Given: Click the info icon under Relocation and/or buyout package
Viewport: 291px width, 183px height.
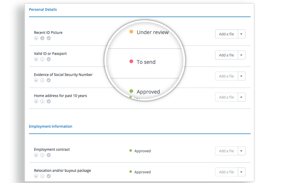Looking at the screenshot, I should click(x=42, y=176).
